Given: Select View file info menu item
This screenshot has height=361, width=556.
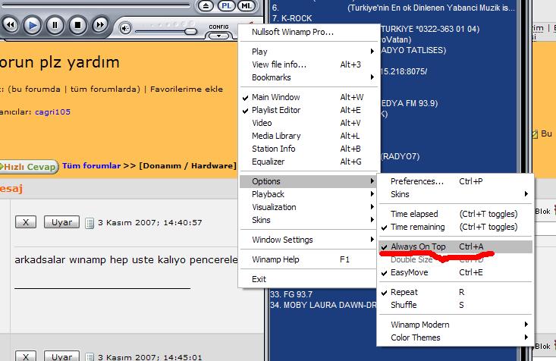Looking at the screenshot, I should [x=309, y=64].
